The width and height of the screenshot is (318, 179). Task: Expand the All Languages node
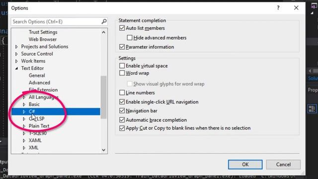pos(24,97)
